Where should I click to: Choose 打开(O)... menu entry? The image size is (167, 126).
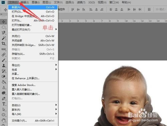click(33, 12)
